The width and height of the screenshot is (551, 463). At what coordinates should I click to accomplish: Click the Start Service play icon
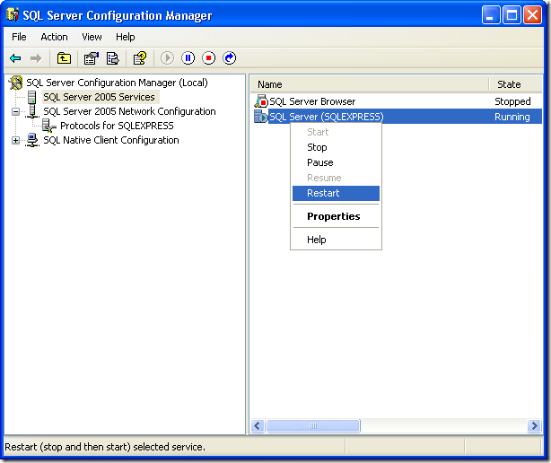(167, 58)
